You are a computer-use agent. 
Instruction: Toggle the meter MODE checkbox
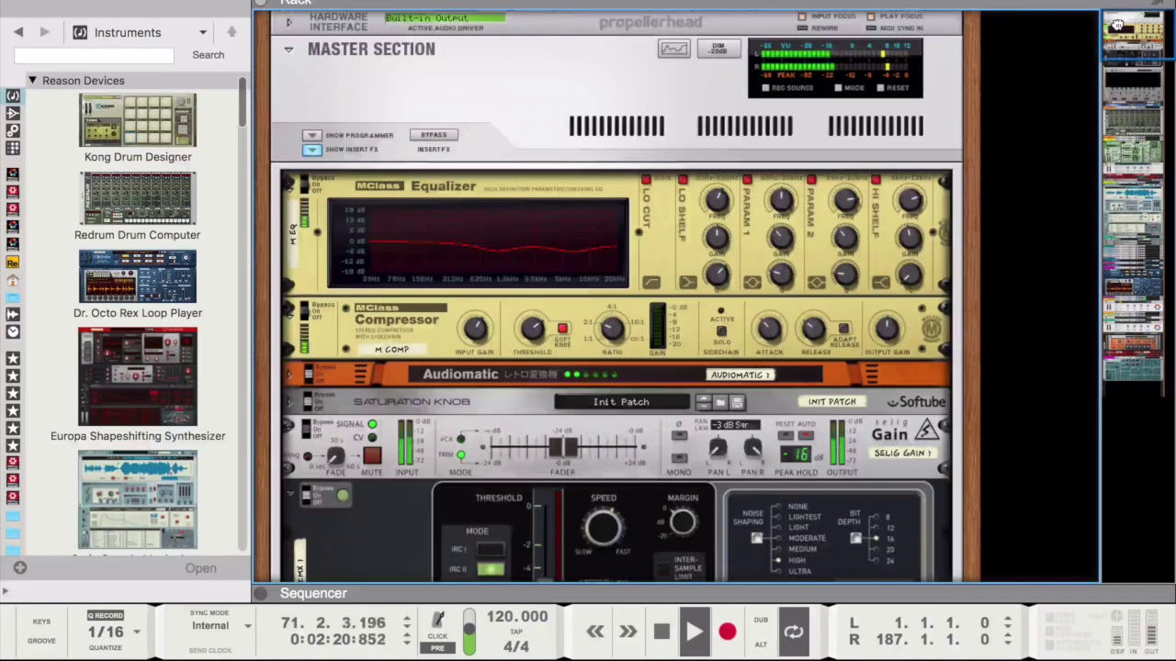(x=838, y=88)
